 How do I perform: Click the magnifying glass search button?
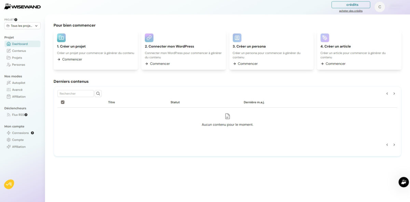coord(98,94)
